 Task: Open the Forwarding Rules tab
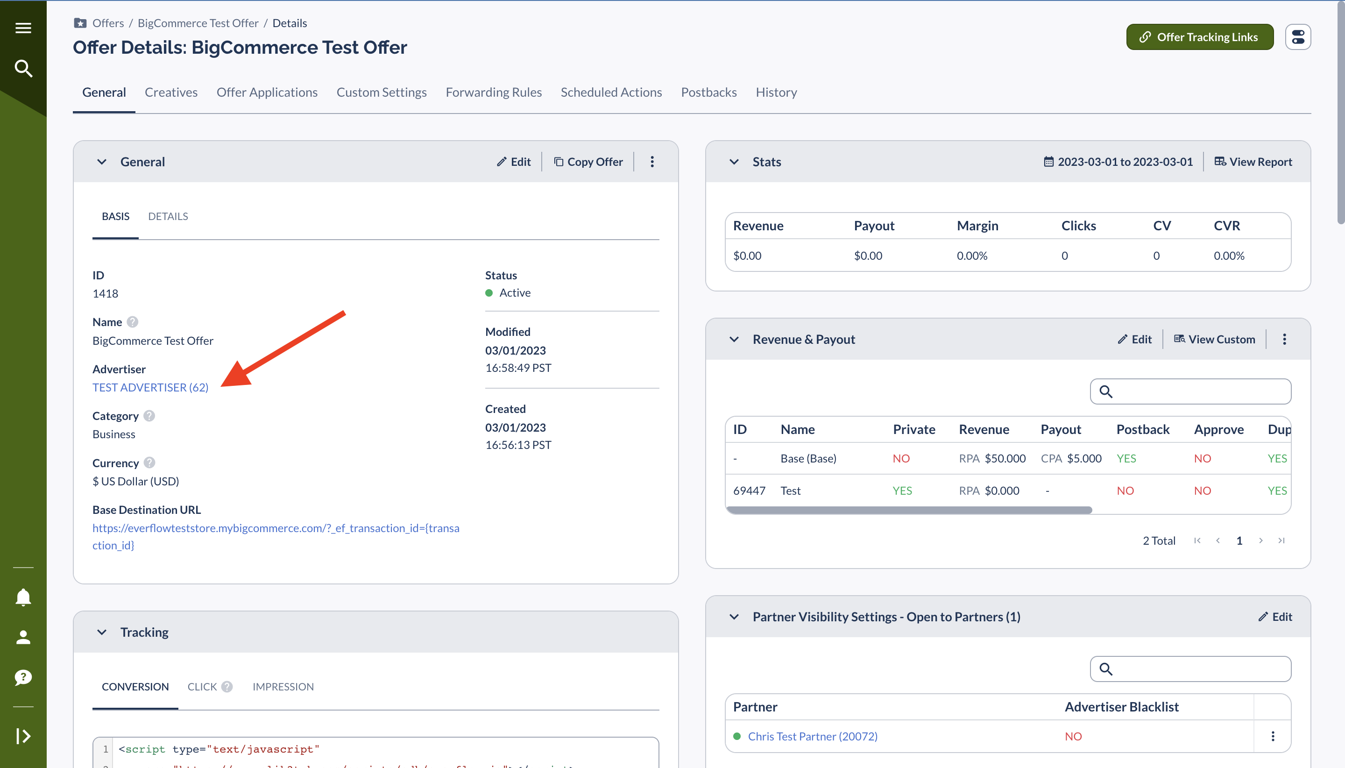tap(494, 92)
